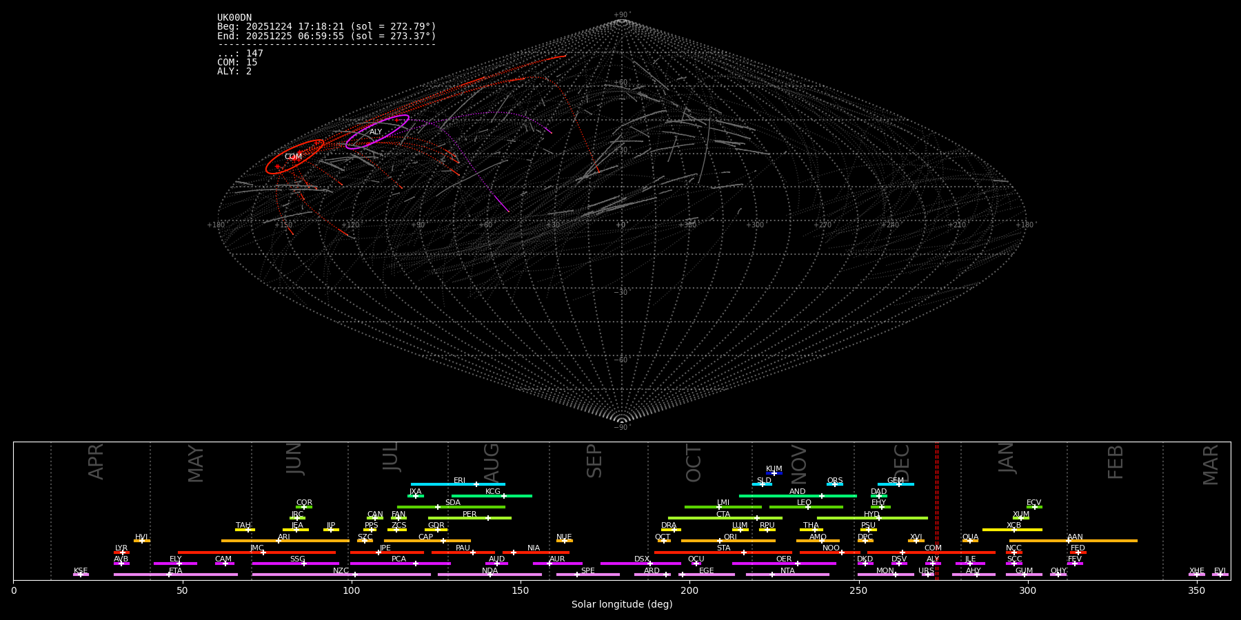Click the AAN shower label
The width and height of the screenshot is (1241, 620).
(1076, 537)
